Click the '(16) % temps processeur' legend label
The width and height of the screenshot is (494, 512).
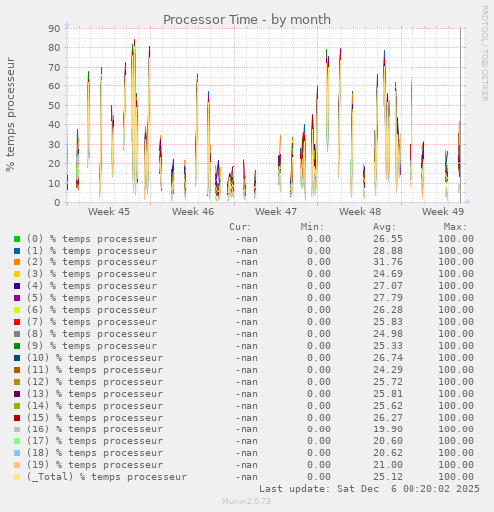pos(94,429)
